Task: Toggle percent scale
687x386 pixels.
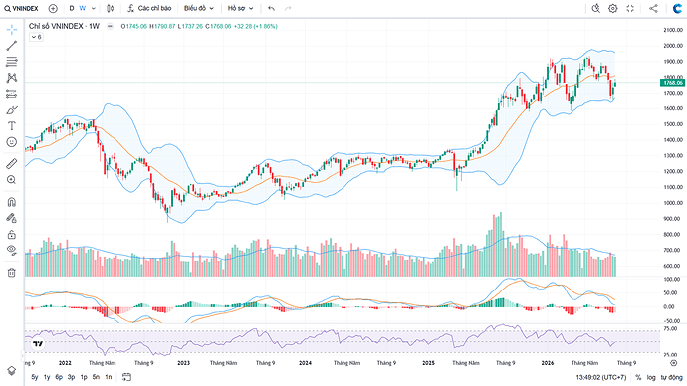Action: click(x=638, y=377)
